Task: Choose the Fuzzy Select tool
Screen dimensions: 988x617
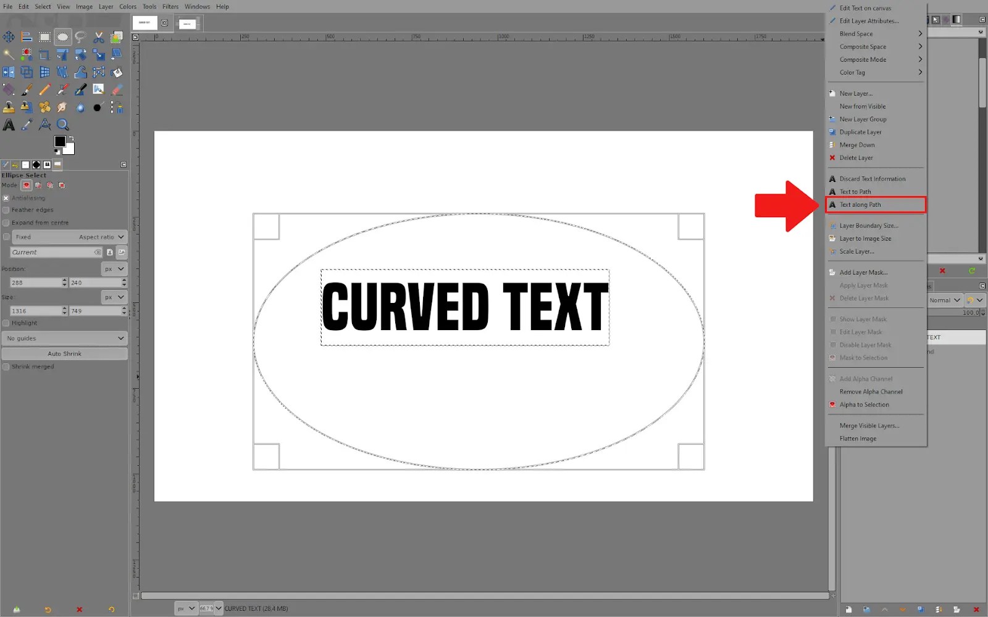Action: click(x=9, y=54)
